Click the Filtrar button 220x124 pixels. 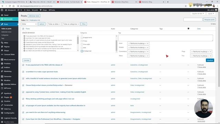(84, 24)
